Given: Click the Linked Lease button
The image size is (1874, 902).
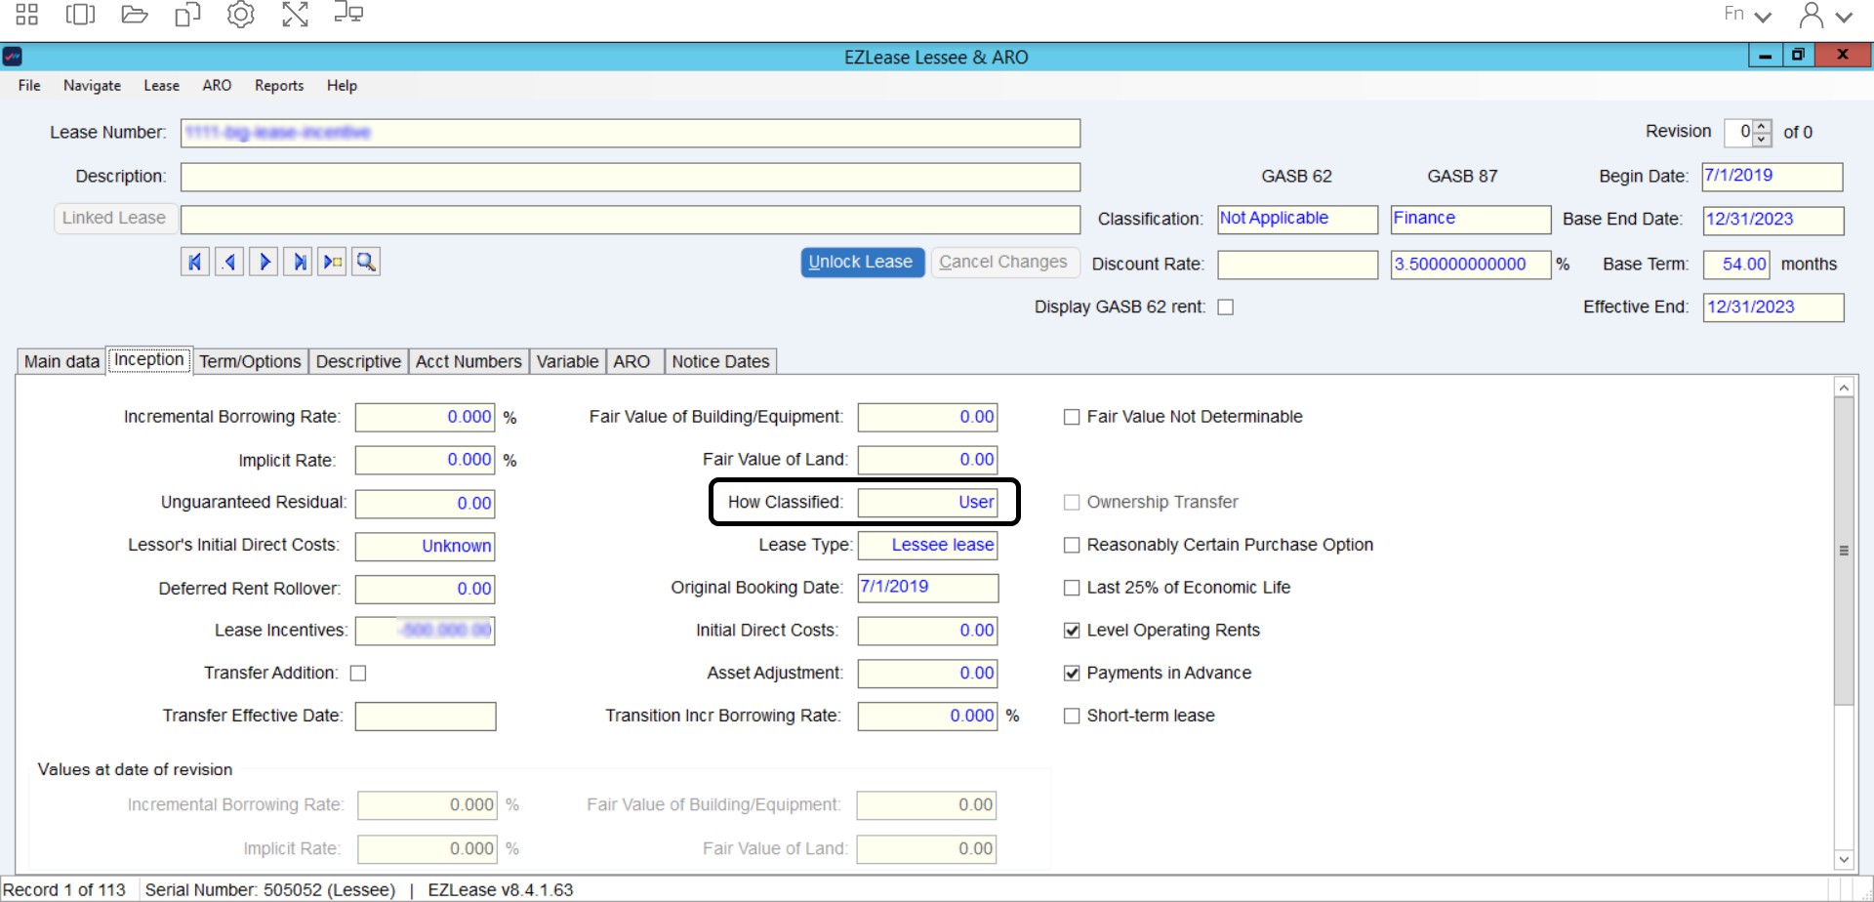Looking at the screenshot, I should (114, 218).
